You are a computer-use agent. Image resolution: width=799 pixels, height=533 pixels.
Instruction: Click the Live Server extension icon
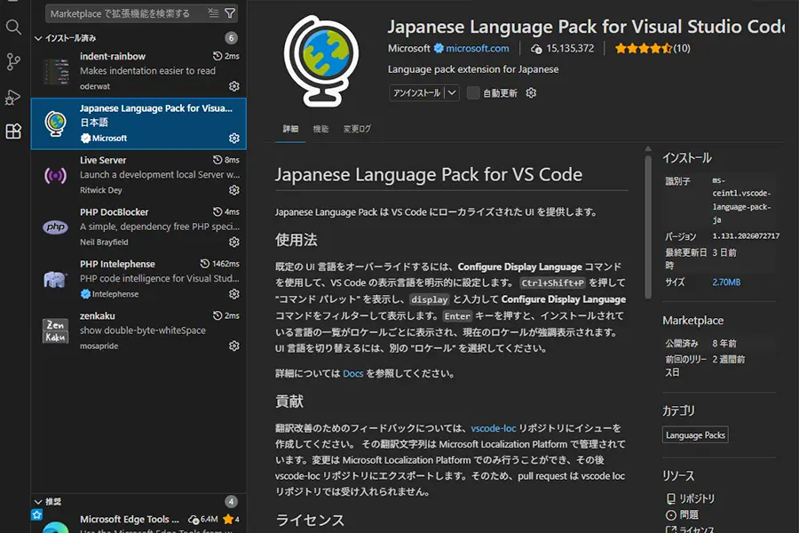tap(56, 176)
